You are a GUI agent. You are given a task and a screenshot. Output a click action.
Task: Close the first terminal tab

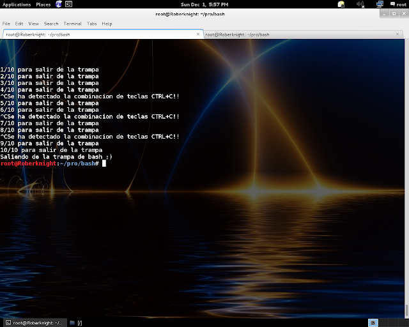pos(198,34)
